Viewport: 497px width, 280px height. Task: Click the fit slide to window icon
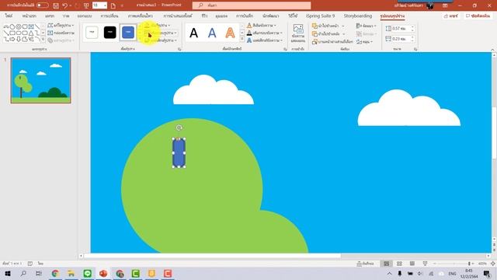coord(492,264)
